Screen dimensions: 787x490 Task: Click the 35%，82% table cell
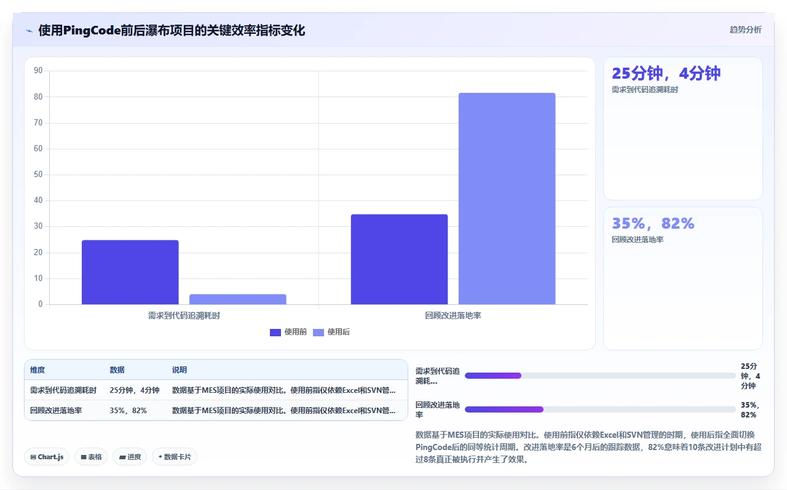point(129,411)
